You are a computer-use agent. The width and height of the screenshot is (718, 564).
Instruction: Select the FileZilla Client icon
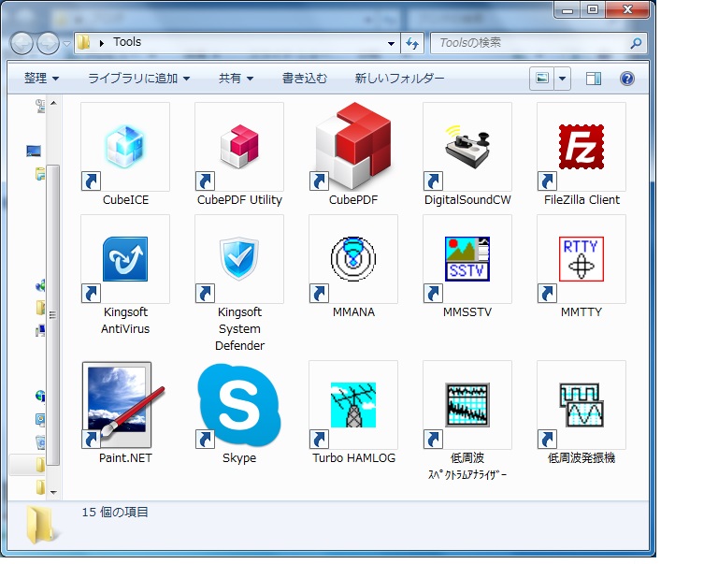coord(582,147)
